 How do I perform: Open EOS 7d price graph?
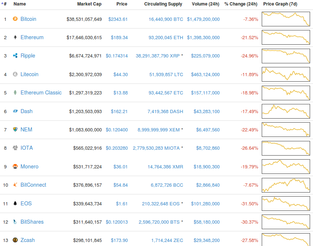(x=286, y=204)
